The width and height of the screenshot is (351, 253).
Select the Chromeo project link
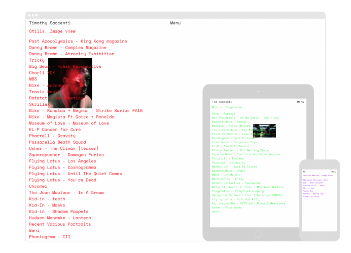pyautogui.click(x=38, y=186)
